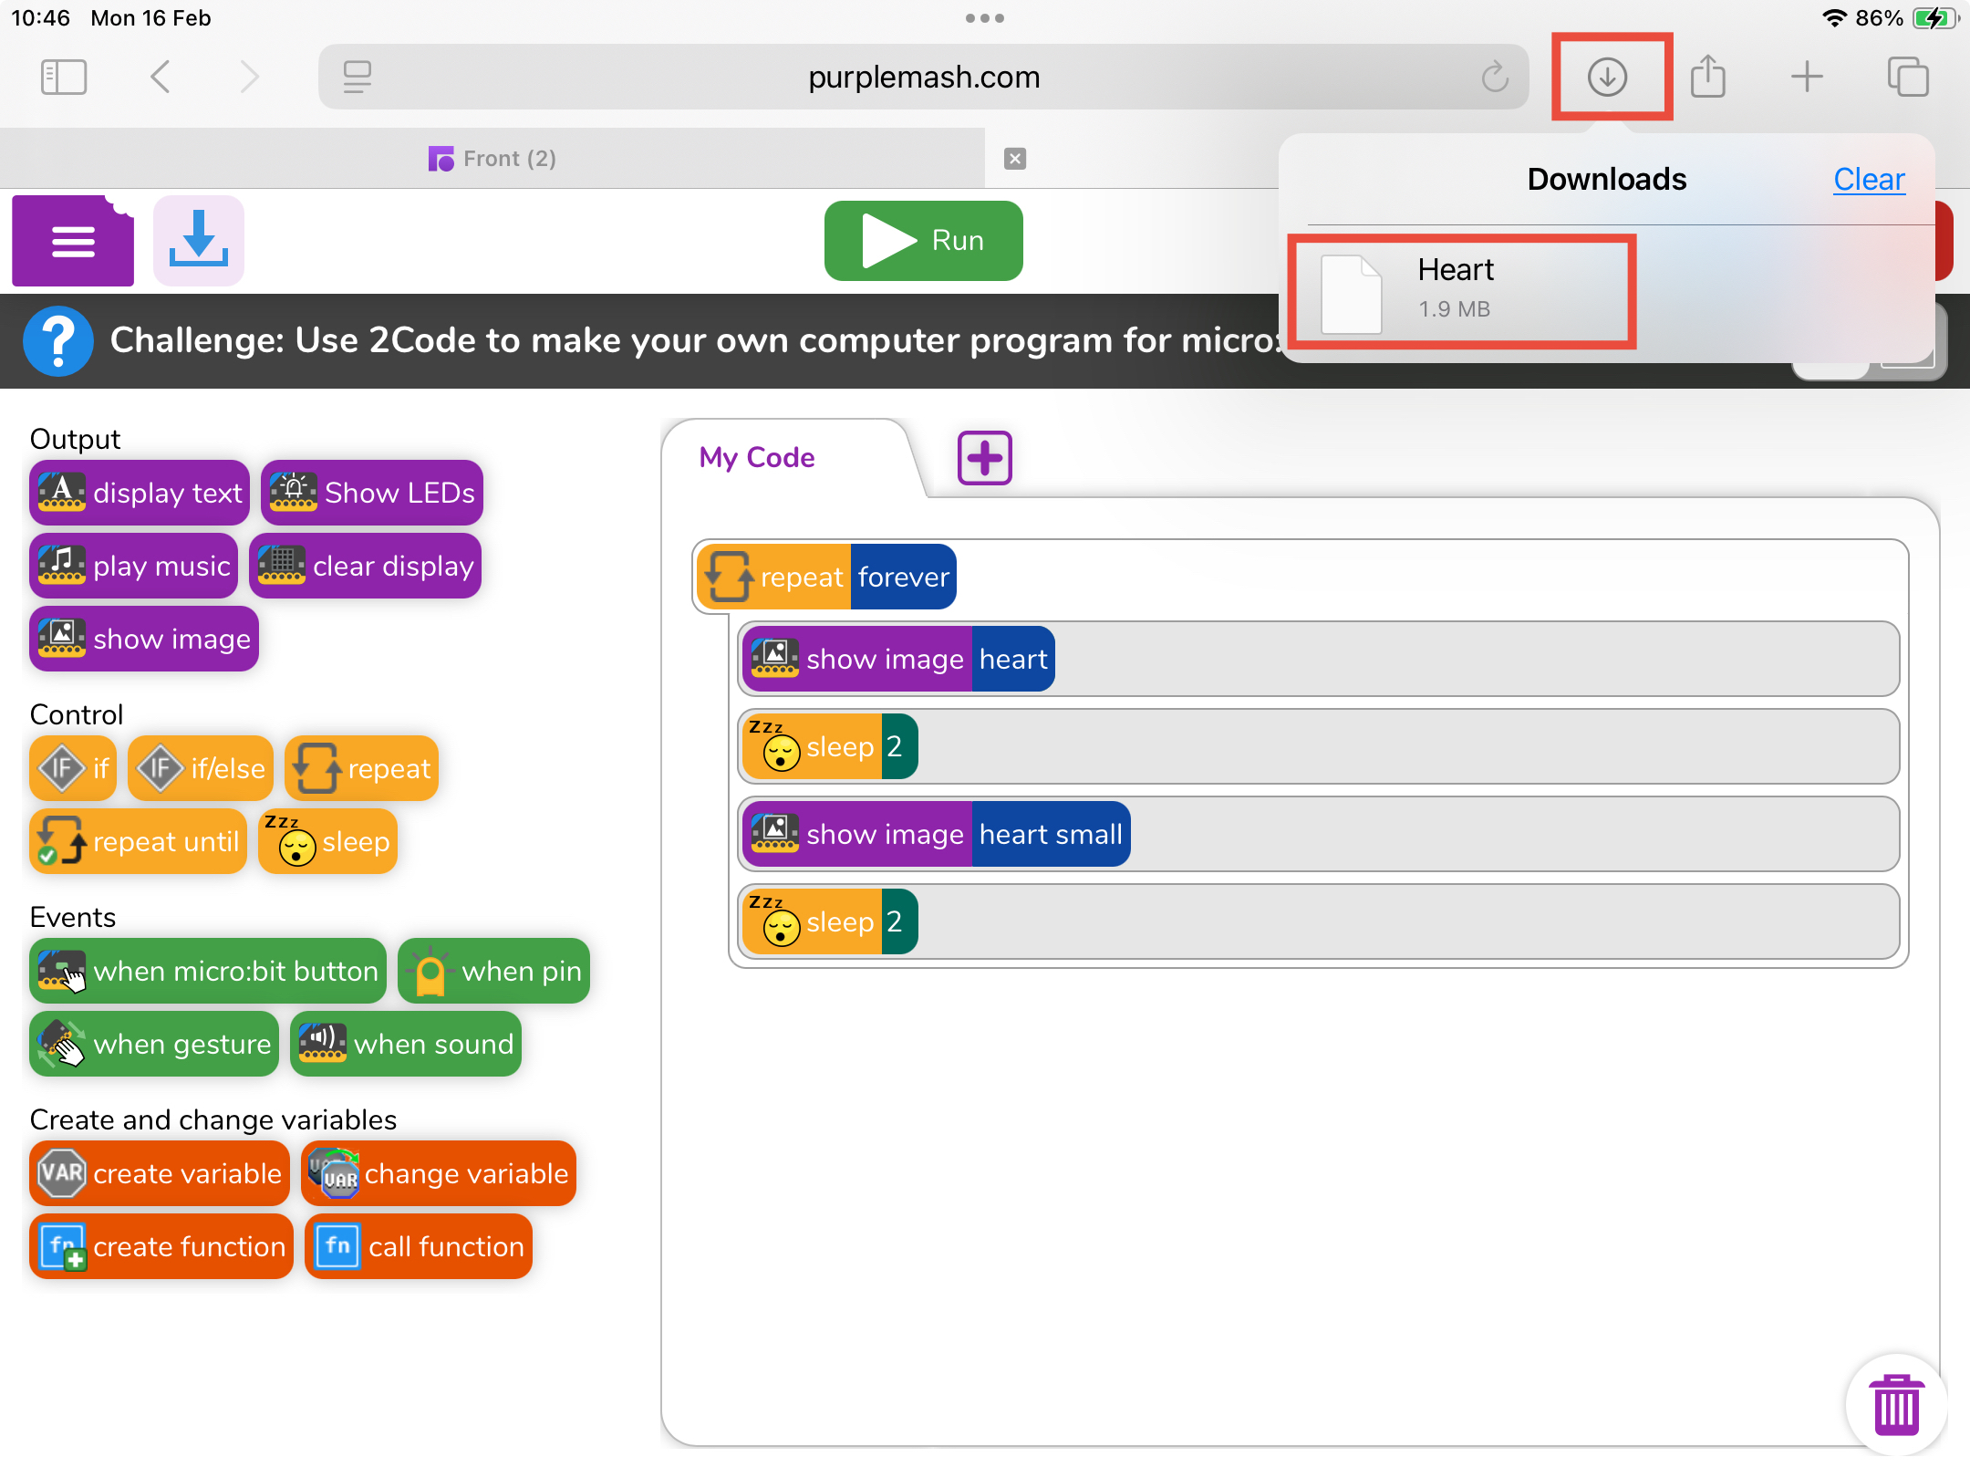
Task: Open Safari downloads arrow icon
Action: pyautogui.click(x=1607, y=77)
